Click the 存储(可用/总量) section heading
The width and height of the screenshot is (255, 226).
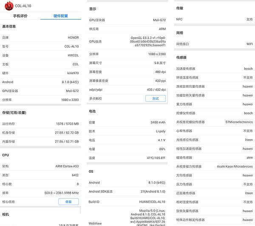click(x=14, y=113)
